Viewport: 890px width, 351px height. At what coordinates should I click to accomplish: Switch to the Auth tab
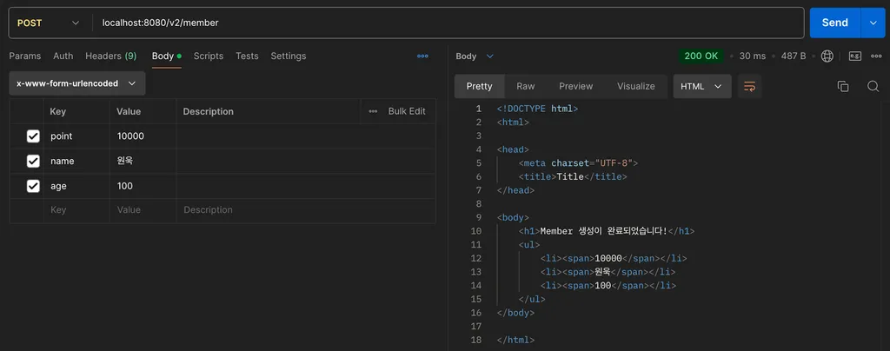[63, 56]
